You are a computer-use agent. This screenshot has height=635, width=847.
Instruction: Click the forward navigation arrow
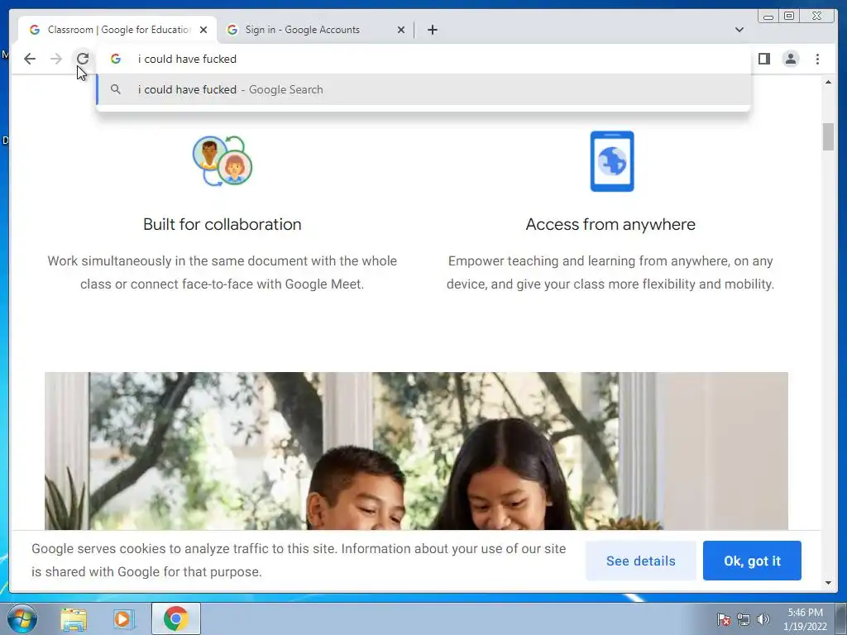[56, 59]
